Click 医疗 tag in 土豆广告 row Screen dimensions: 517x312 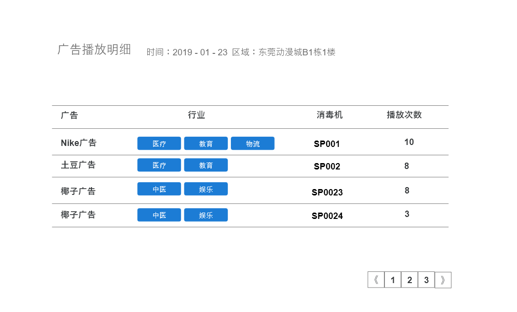tap(159, 165)
